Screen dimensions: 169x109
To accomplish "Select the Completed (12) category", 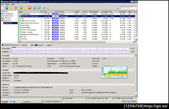I will point(7,16).
